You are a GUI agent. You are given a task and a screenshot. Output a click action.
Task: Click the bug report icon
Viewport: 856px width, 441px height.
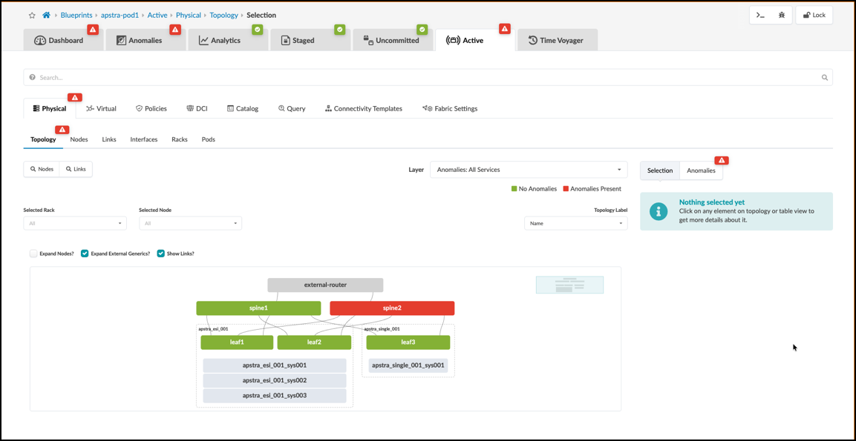782,16
